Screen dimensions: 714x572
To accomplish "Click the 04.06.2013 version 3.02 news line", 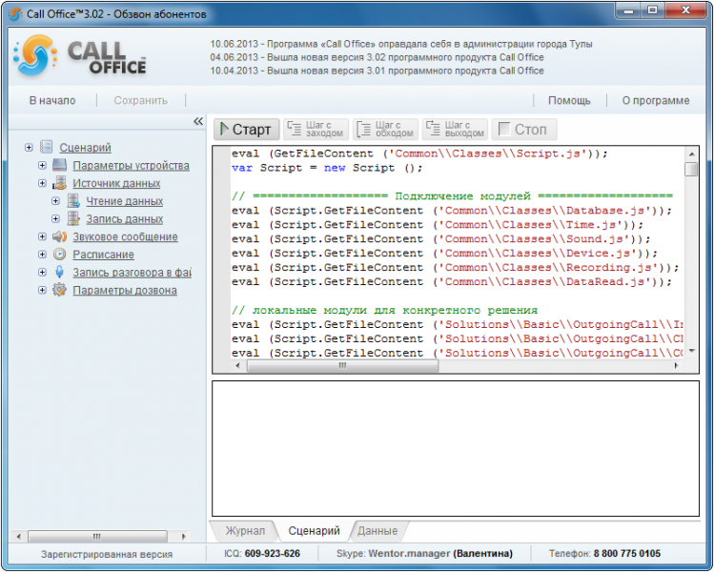I will click(x=377, y=57).
